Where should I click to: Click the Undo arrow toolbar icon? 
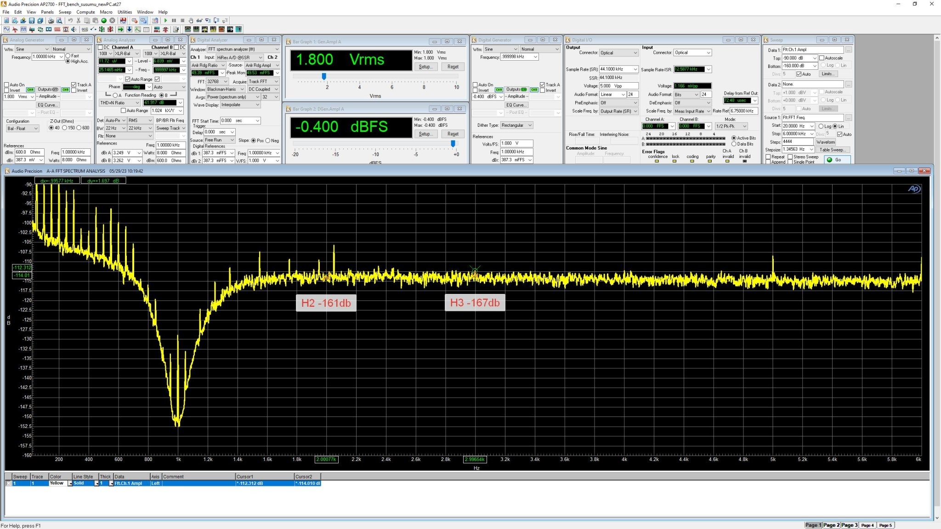[70, 21]
